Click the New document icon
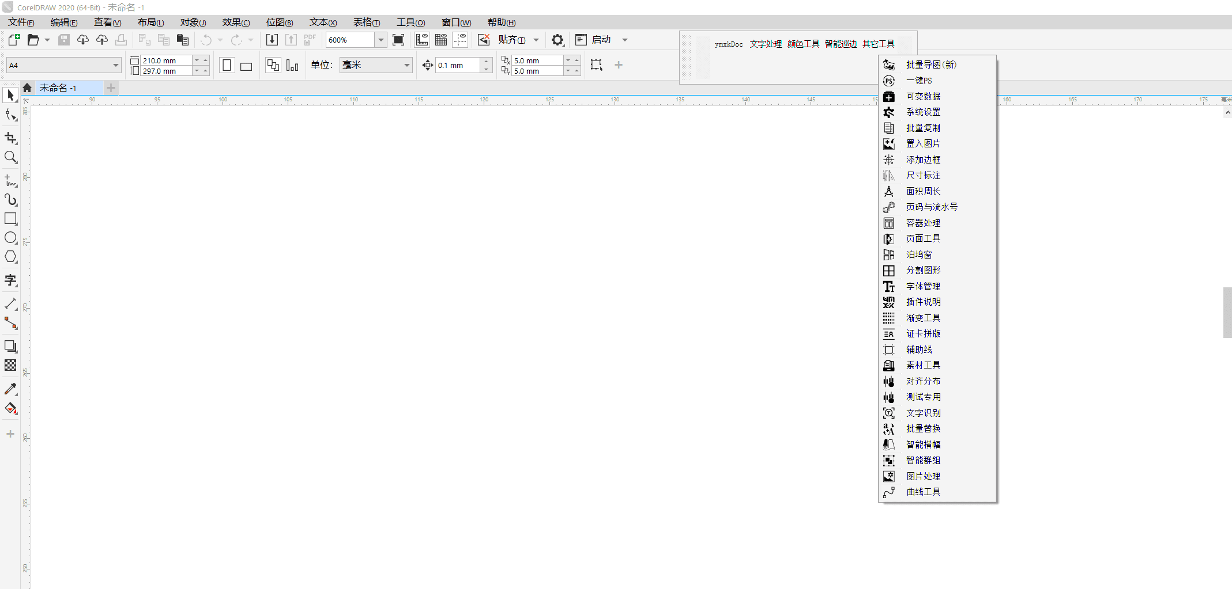Image resolution: width=1232 pixels, height=589 pixels. pos(14,40)
